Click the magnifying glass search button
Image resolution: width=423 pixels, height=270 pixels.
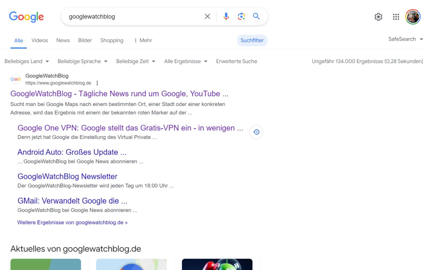(x=256, y=16)
